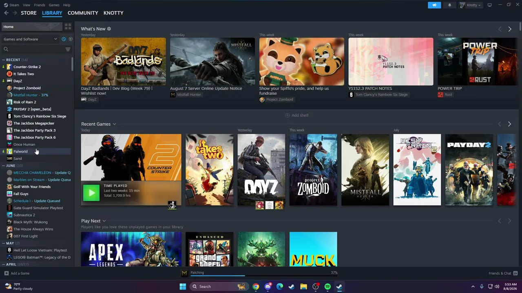Expand the Recent Games shelf dropdown
The image size is (522, 293).
point(115,124)
